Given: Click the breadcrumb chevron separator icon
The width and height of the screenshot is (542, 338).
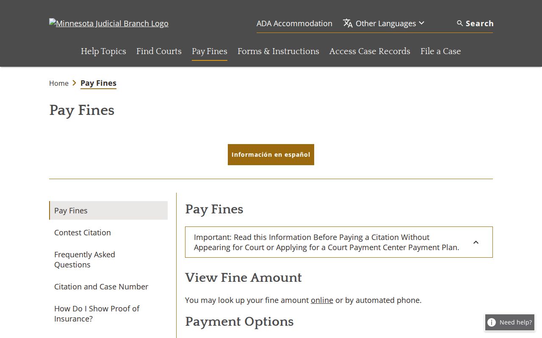Looking at the screenshot, I should coord(75,83).
